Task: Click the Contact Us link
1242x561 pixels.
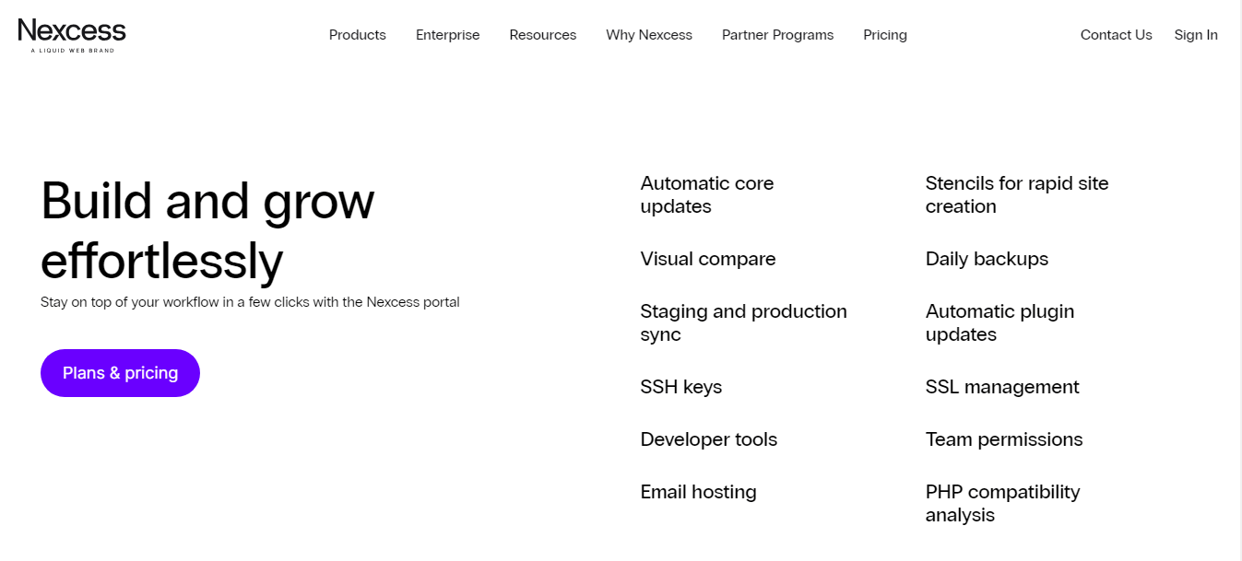Action: [1117, 35]
